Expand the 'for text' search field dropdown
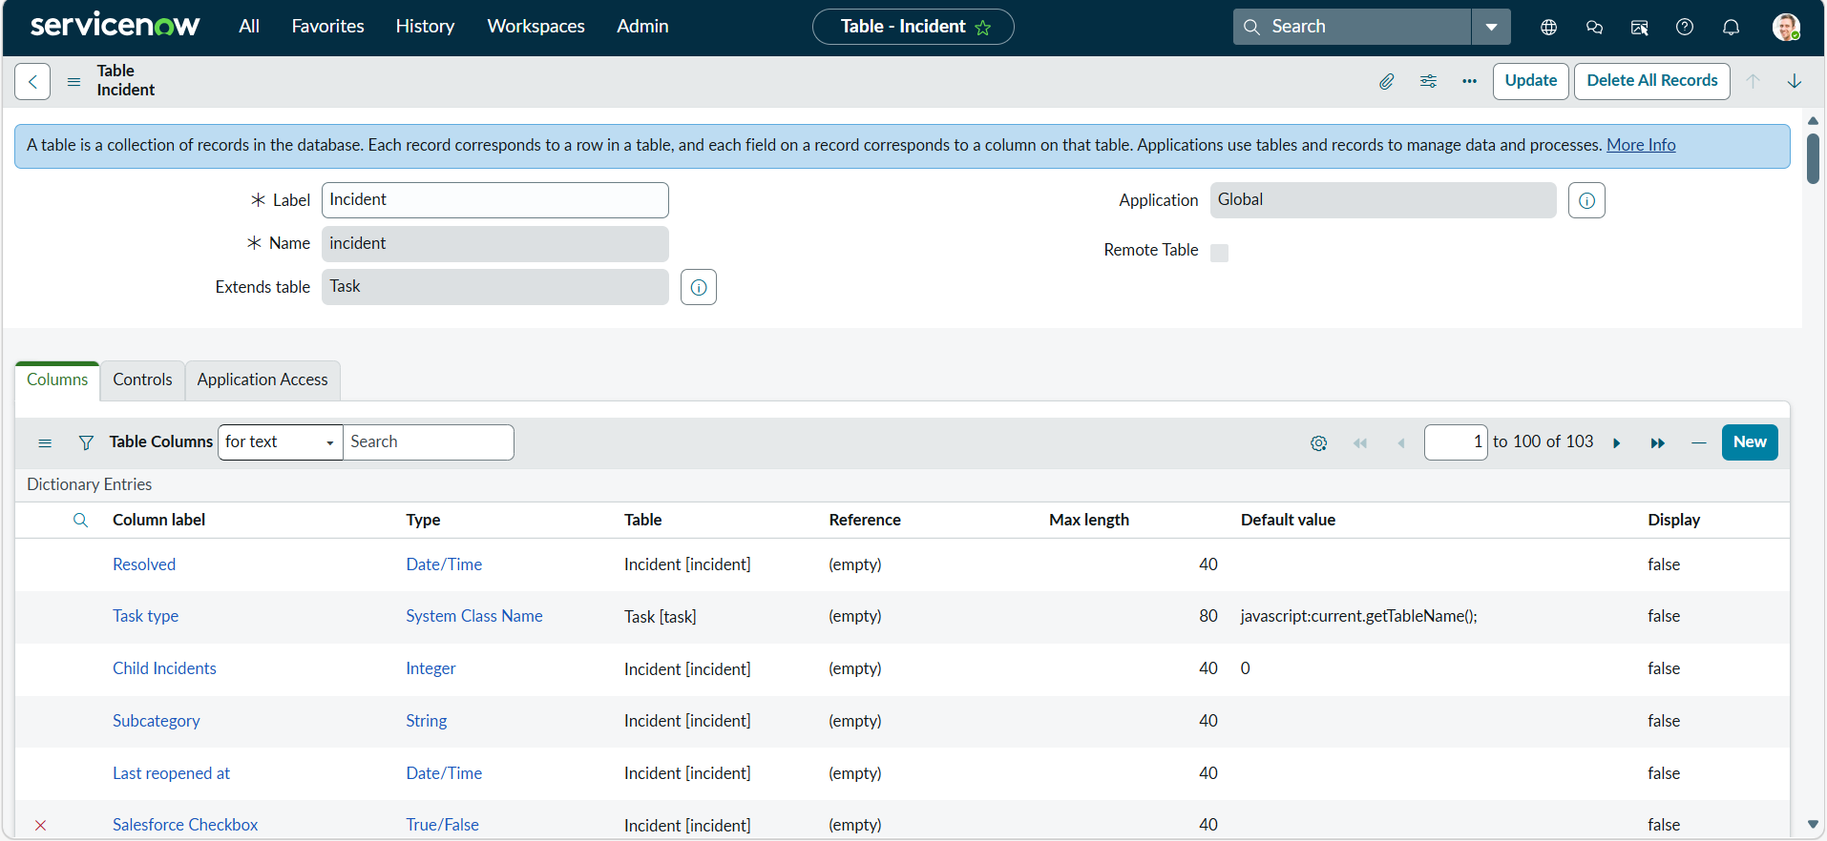The image size is (1827, 841). point(280,442)
